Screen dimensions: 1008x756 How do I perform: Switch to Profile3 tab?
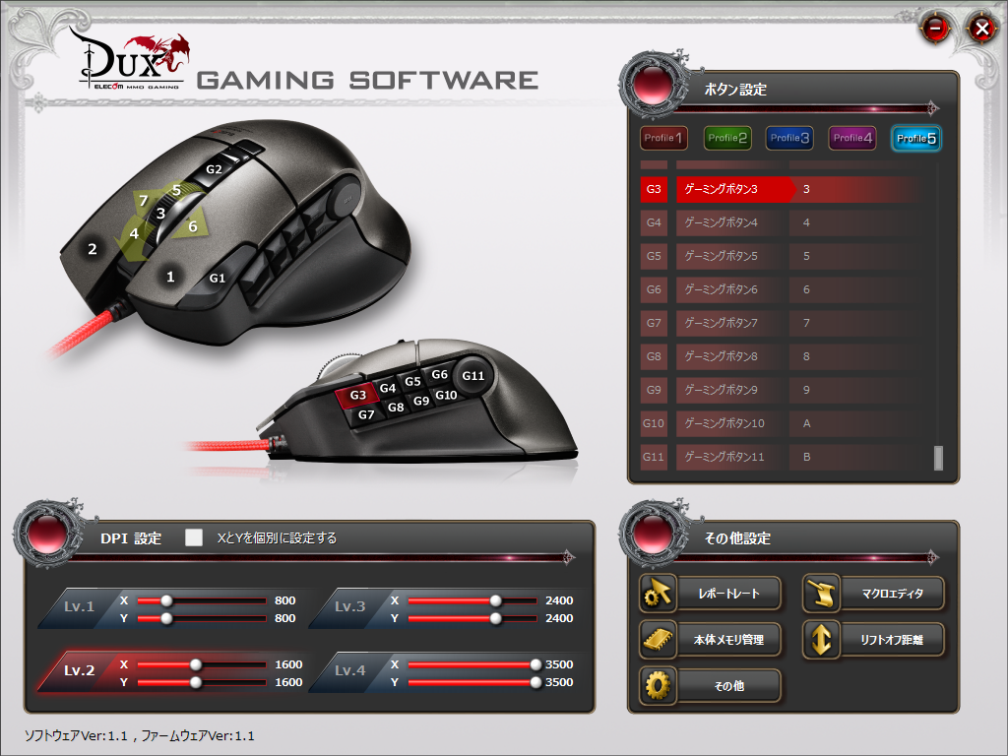(789, 138)
